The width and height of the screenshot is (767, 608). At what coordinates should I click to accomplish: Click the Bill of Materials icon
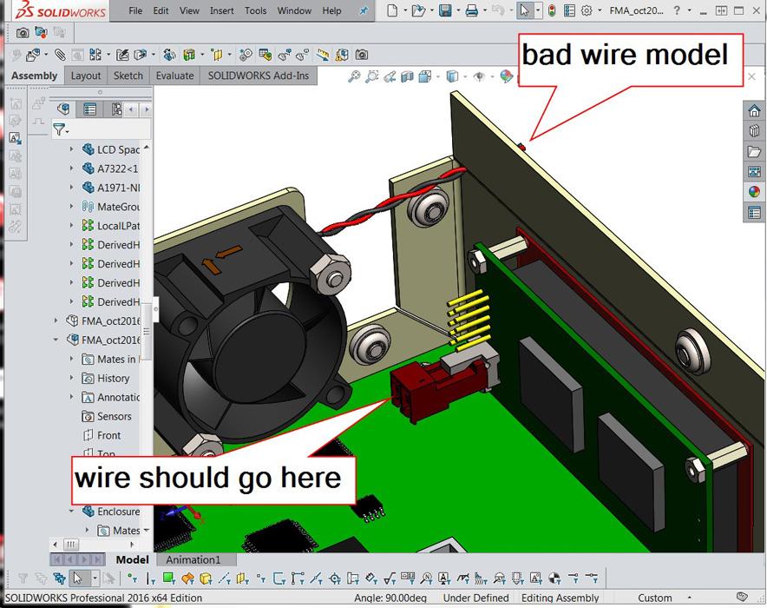[265, 55]
